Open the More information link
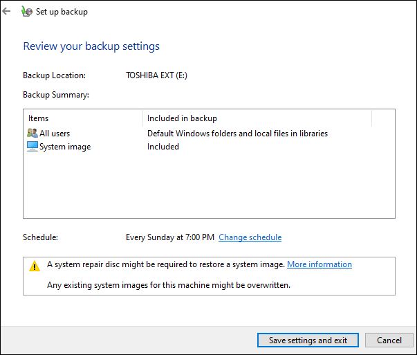 pyautogui.click(x=319, y=264)
